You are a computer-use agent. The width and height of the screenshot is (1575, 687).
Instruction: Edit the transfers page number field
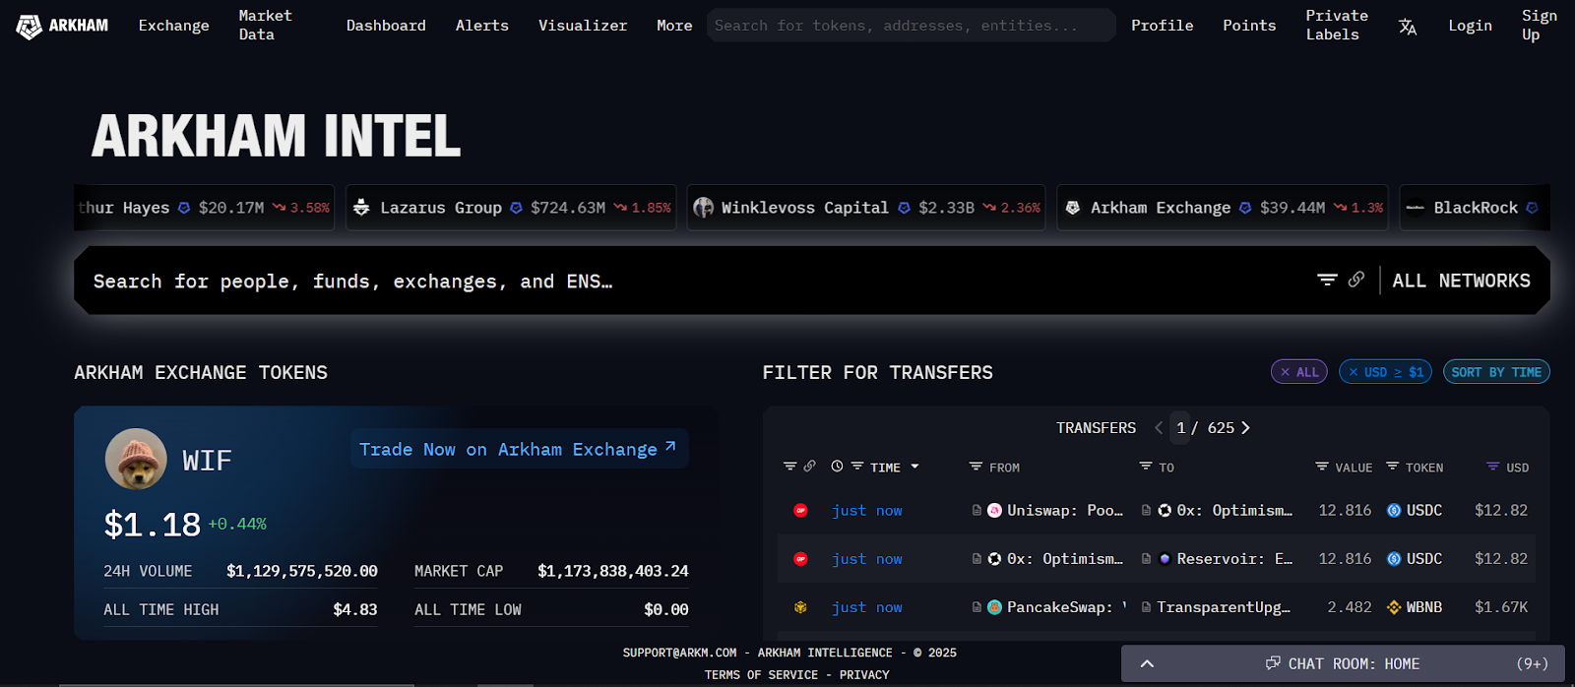point(1181,428)
